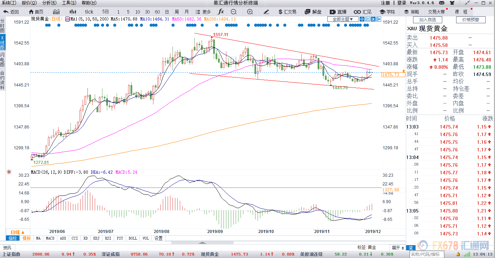Image resolution: width=495 pixels, height=258 pixels.
Task: Click the second blue chart layout icon
Action: [368, 19]
